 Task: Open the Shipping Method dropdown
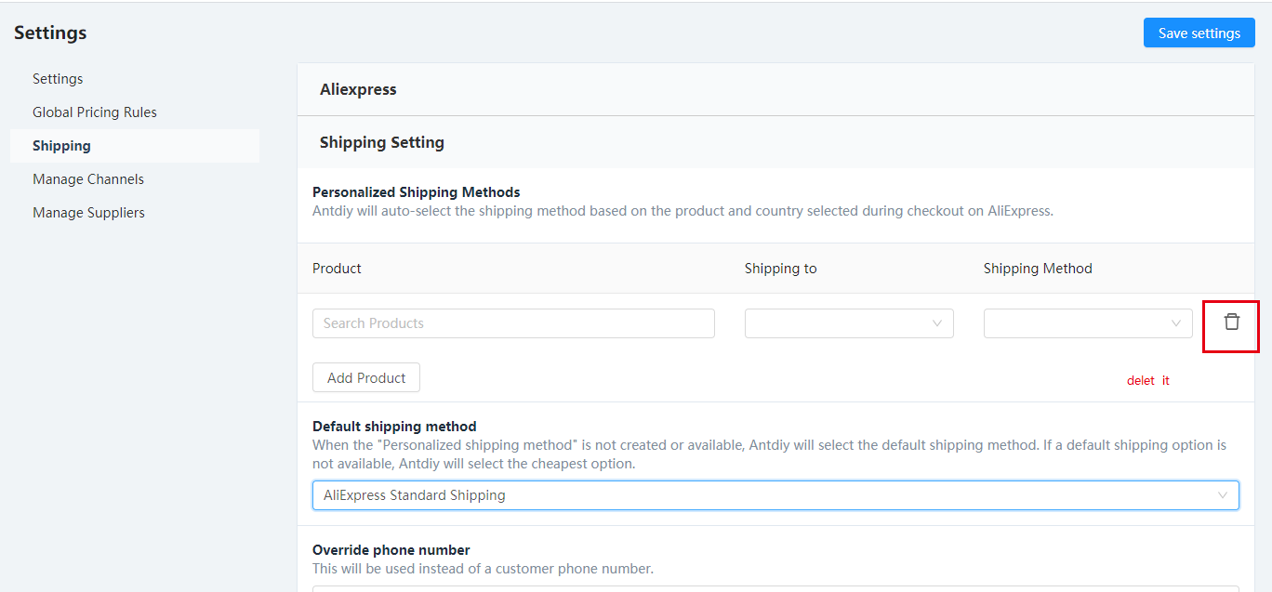[x=1088, y=323]
